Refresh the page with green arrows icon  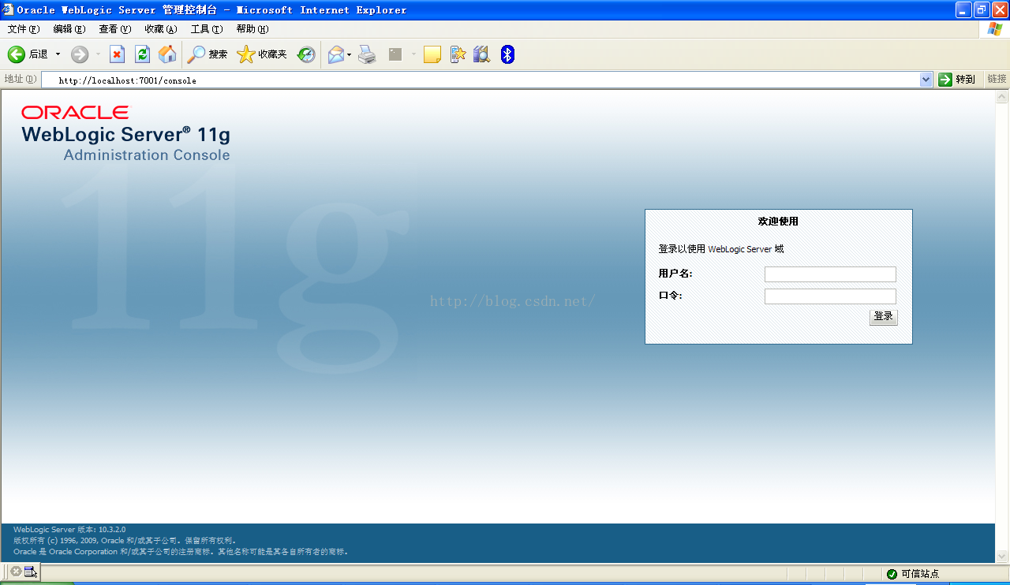(142, 54)
